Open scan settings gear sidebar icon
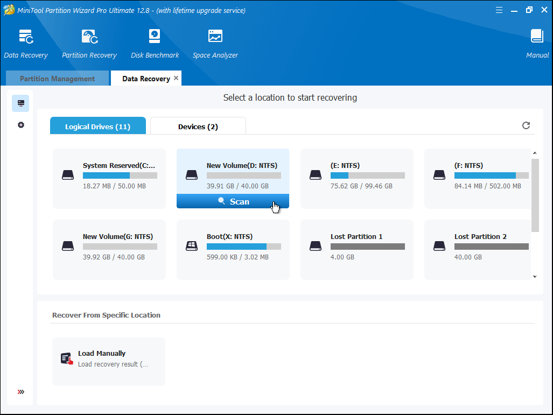The width and height of the screenshot is (553, 415). pos(21,125)
